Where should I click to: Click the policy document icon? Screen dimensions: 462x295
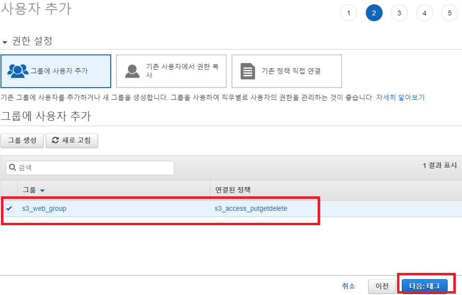pyautogui.click(x=248, y=71)
